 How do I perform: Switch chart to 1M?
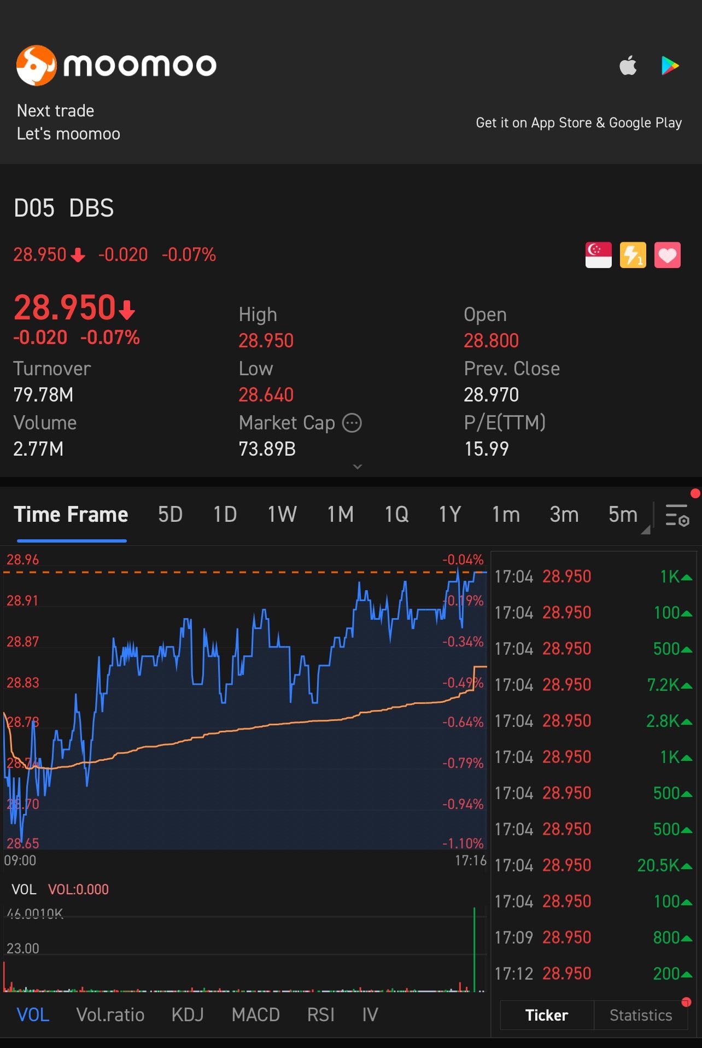click(340, 515)
